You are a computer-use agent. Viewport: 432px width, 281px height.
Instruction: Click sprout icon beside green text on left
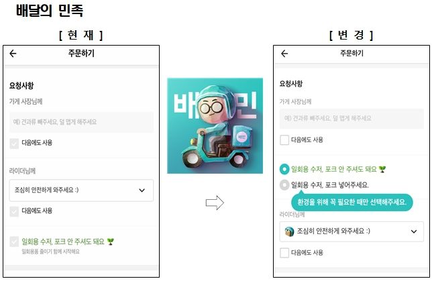click(x=110, y=242)
